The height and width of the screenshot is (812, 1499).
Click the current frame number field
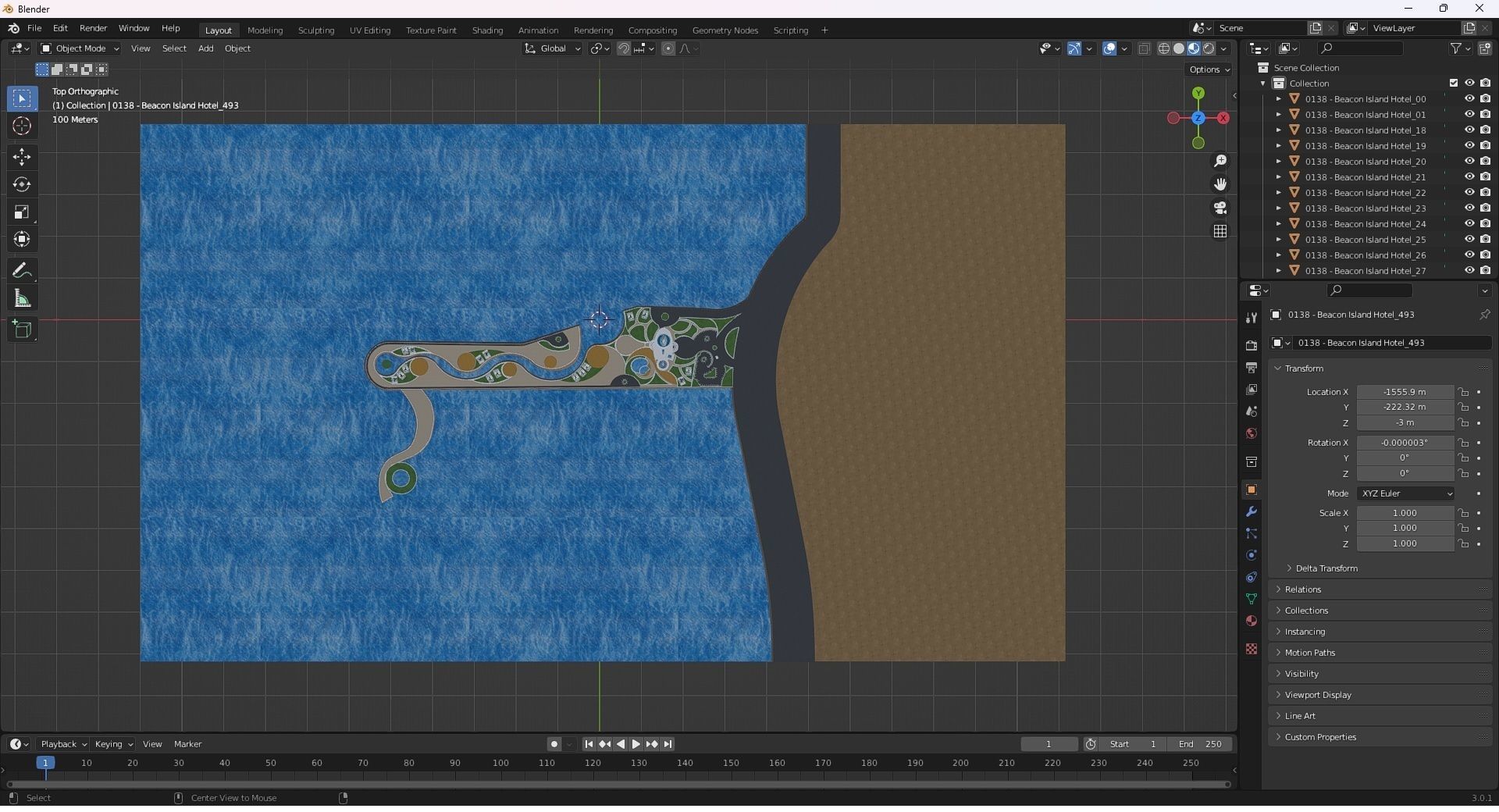point(1049,744)
